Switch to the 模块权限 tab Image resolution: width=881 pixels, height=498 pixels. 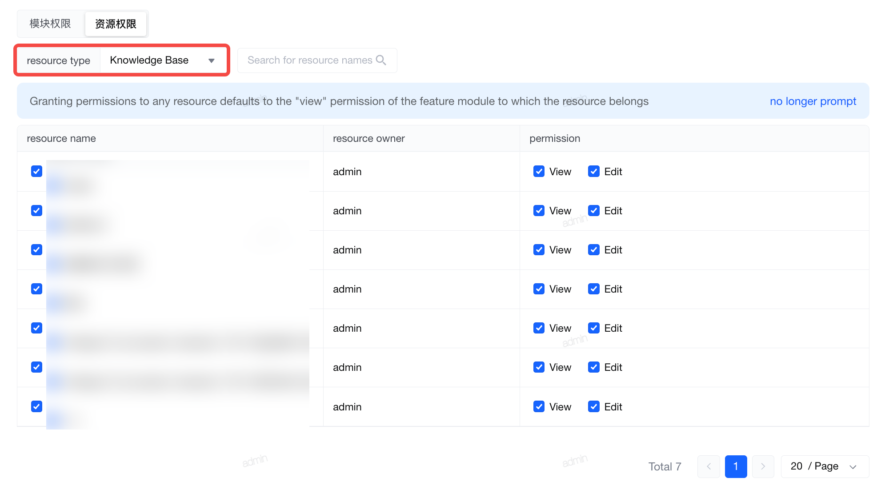(x=50, y=24)
